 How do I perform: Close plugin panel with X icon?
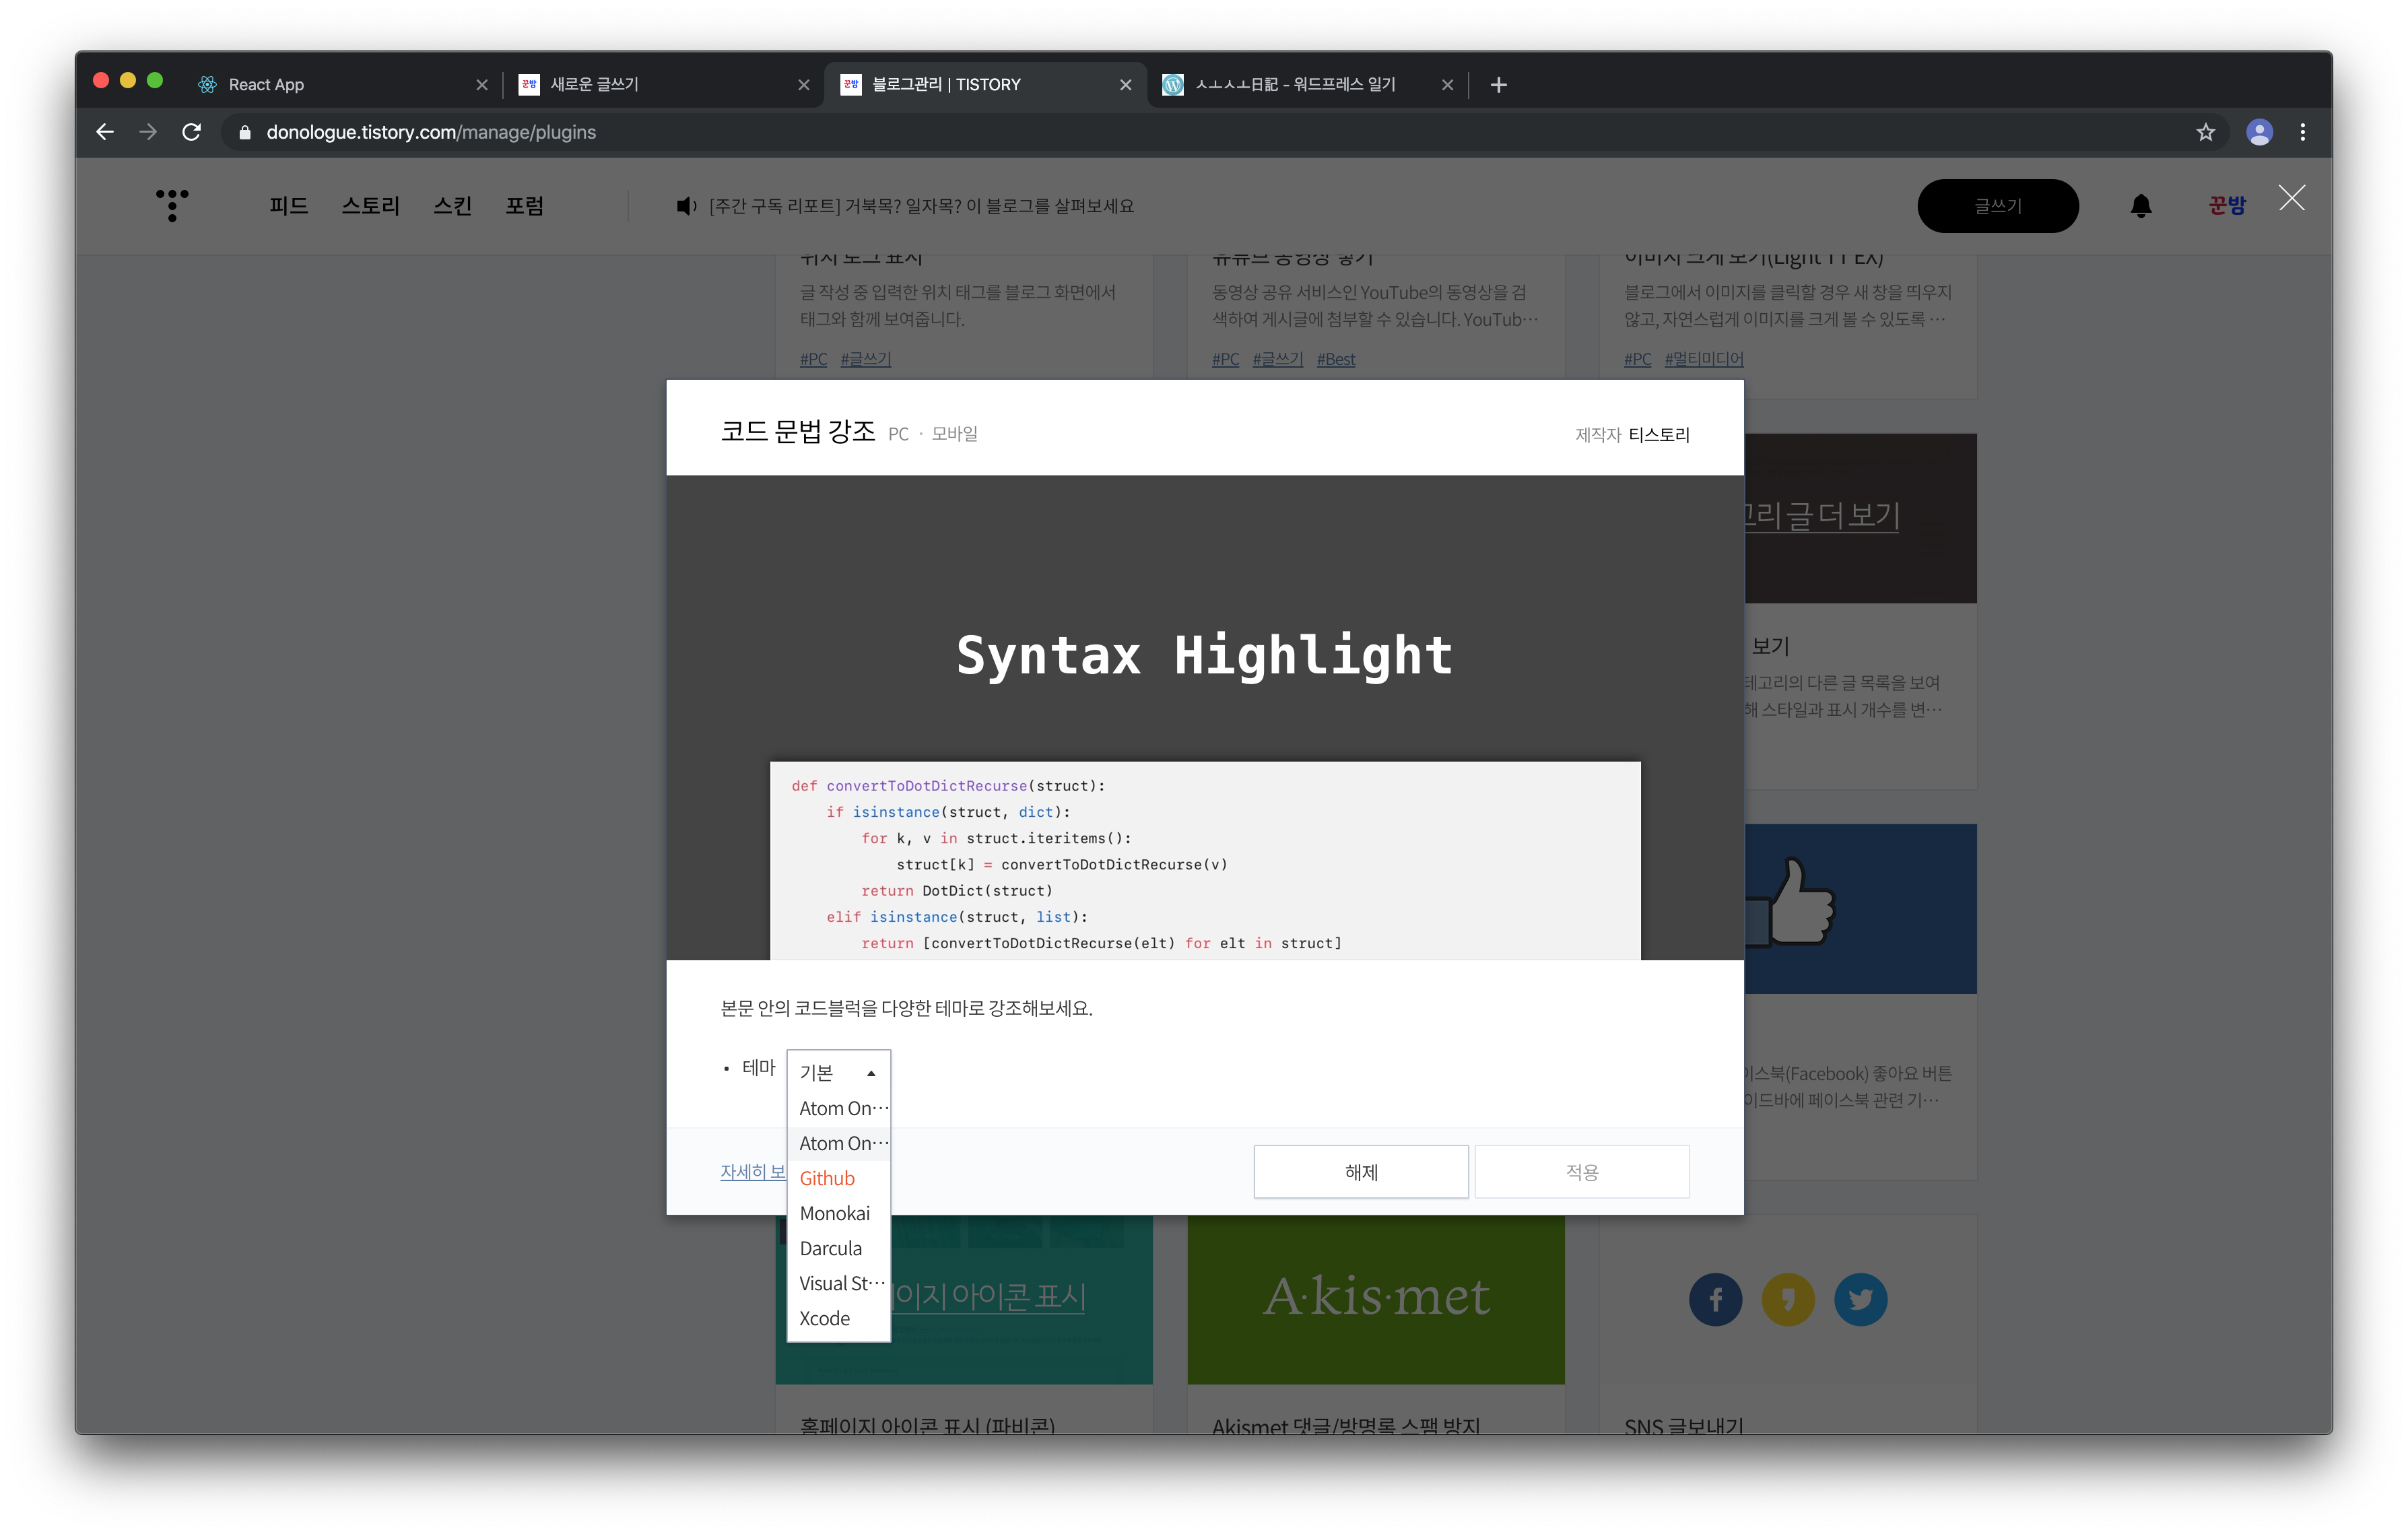pyautogui.click(x=2291, y=198)
